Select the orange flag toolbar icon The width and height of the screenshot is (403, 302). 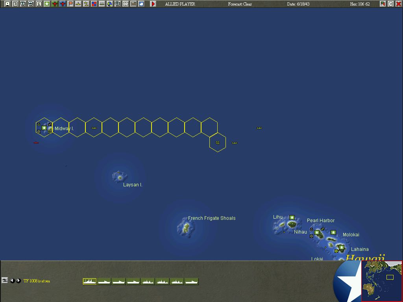70,4
